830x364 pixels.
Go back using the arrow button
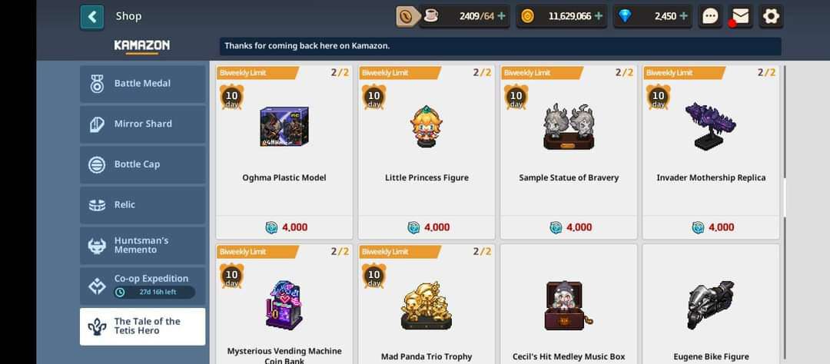92,17
